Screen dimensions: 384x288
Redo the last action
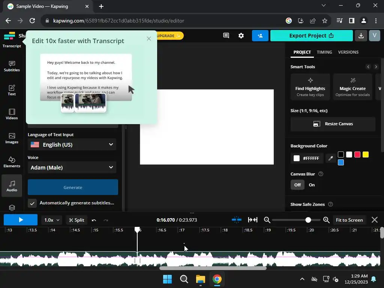pyautogui.click(x=106, y=220)
